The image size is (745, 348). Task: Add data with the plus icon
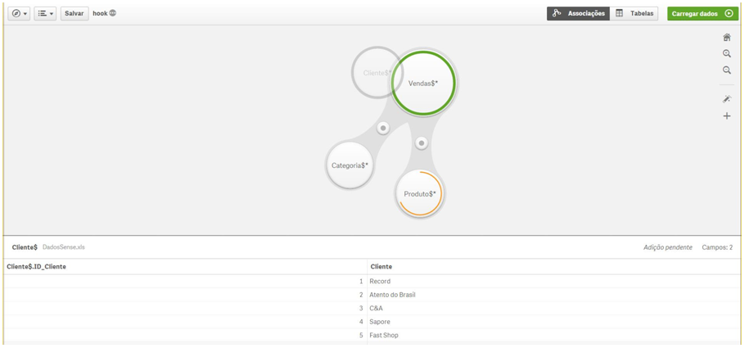726,115
